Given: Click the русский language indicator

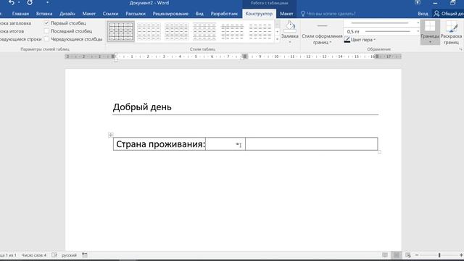Looking at the screenshot, I should 69,255.
